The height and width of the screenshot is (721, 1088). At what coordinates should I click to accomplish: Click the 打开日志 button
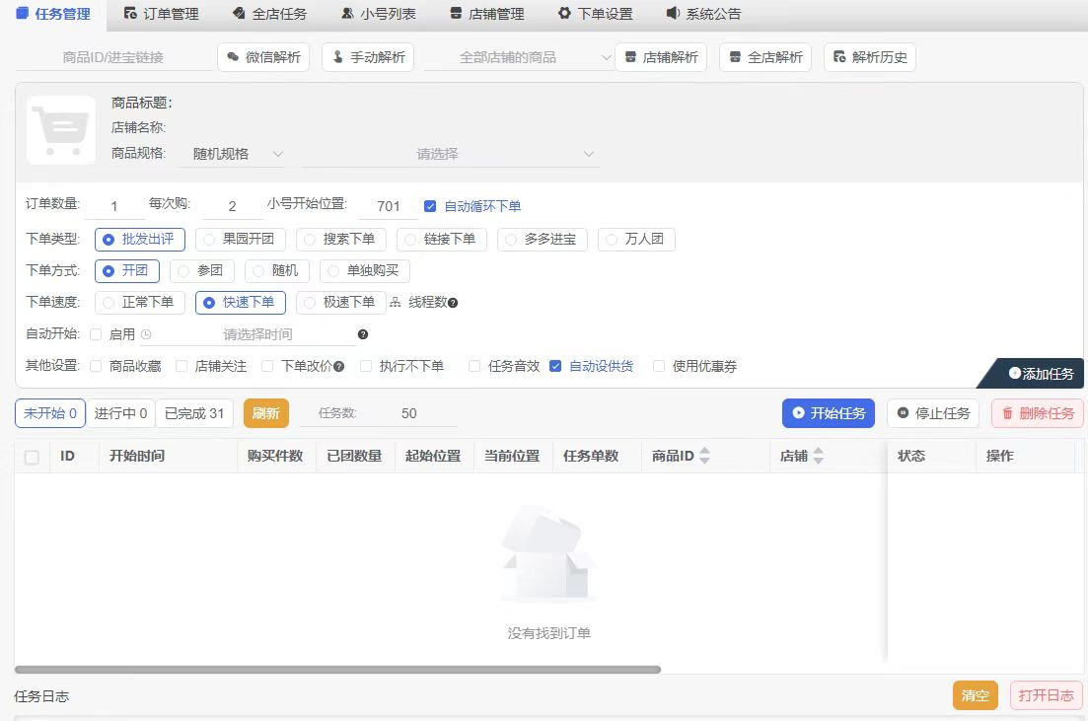click(x=1046, y=695)
